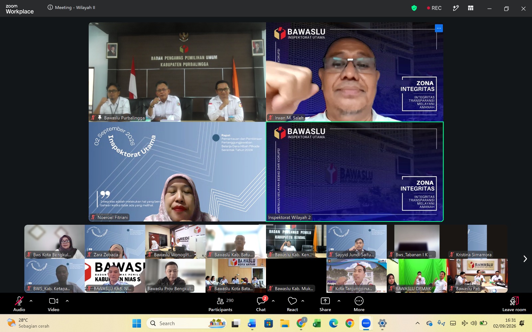Select the Bawaslu Prov Bengkulu thumbnail
This screenshot has height=332, width=532.
pyautogui.click(x=175, y=276)
